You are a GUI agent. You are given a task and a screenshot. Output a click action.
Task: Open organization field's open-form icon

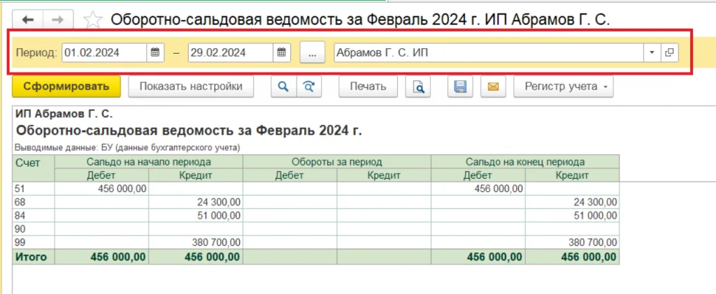pyautogui.click(x=669, y=52)
